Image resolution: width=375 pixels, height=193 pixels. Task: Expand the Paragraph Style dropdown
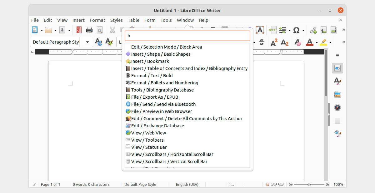coord(87,42)
